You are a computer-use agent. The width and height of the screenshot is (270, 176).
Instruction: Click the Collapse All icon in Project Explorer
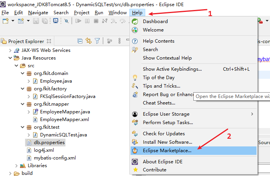point(80,41)
